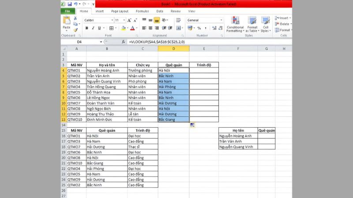Click the Excel application icon in title bar
353x198 pixels.
tap(63, 4)
